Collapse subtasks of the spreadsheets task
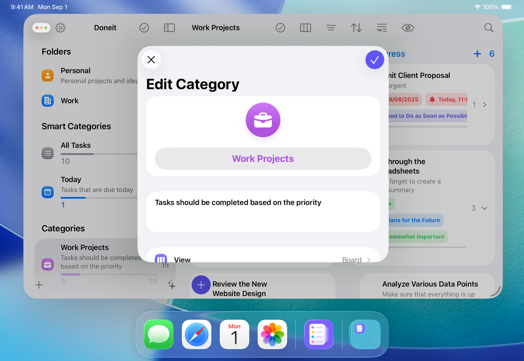The width and height of the screenshot is (524, 361). (x=484, y=208)
